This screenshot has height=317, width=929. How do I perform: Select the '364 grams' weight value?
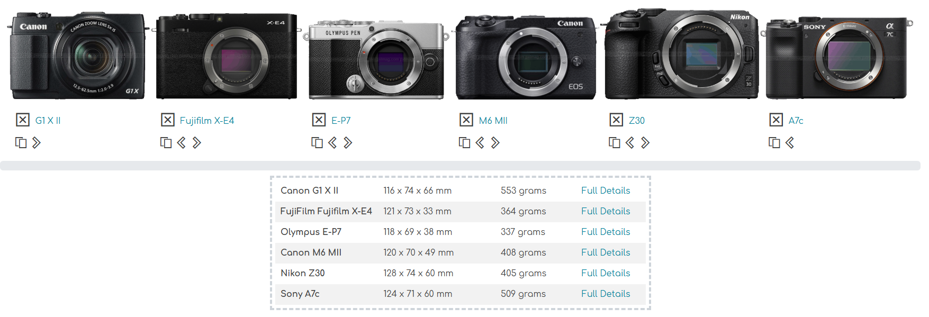(524, 211)
